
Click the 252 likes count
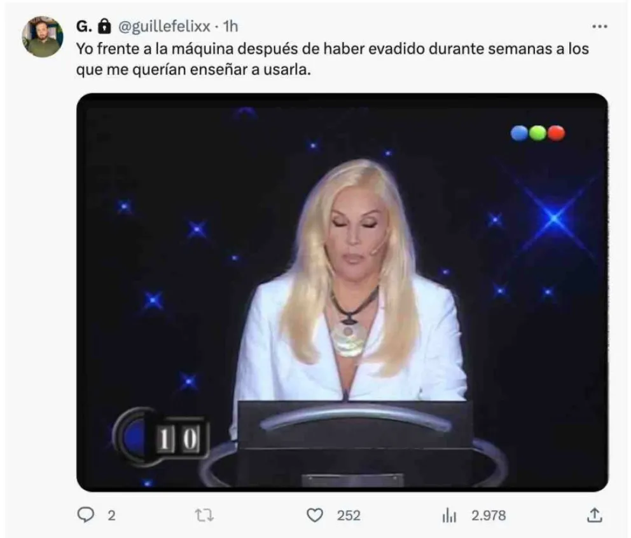point(349,516)
